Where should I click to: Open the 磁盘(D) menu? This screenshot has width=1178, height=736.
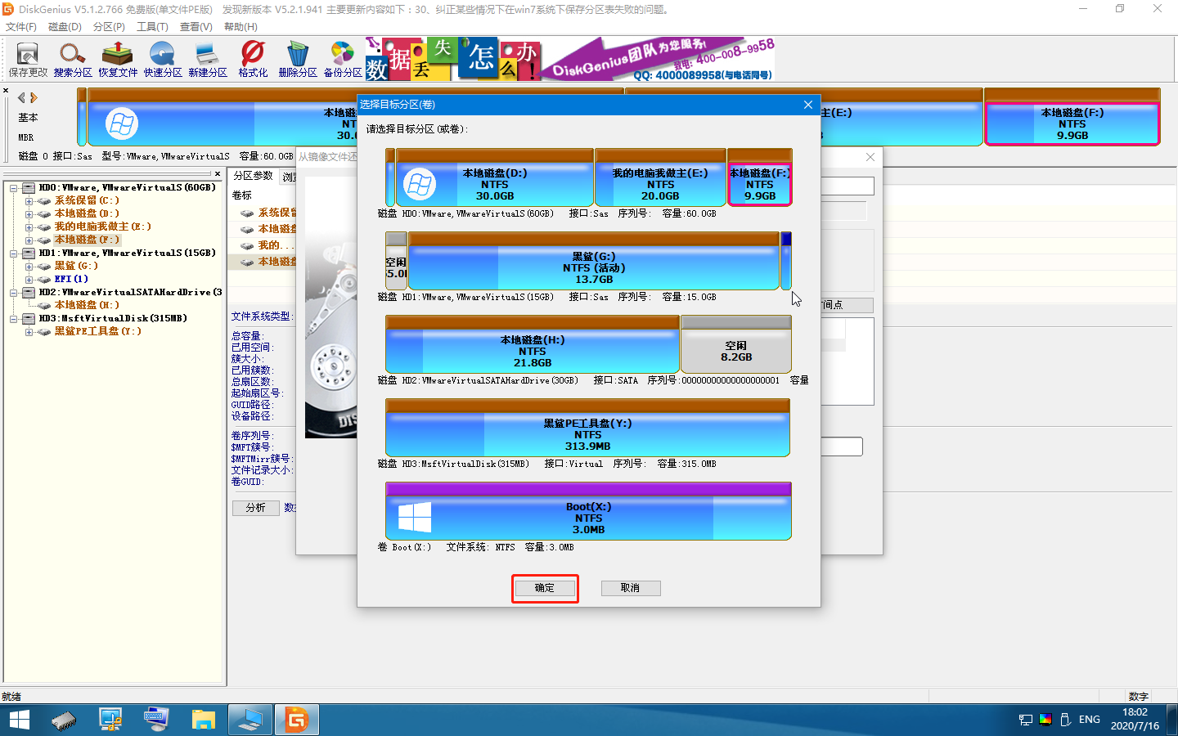(65, 27)
